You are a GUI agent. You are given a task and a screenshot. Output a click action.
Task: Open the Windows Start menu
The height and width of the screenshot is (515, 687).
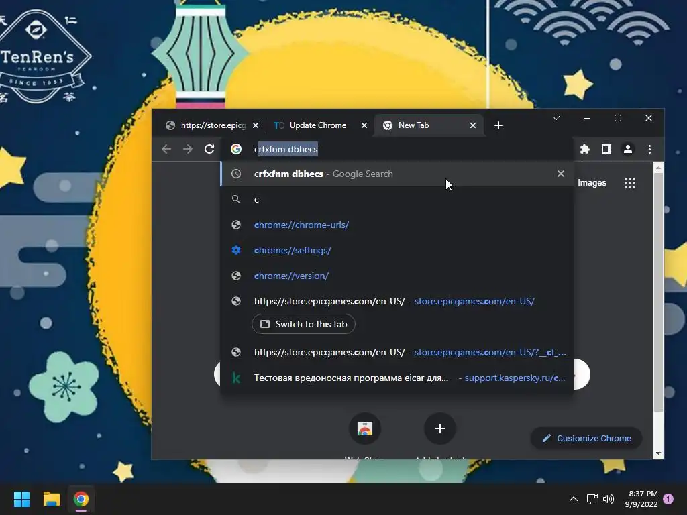[x=21, y=499]
